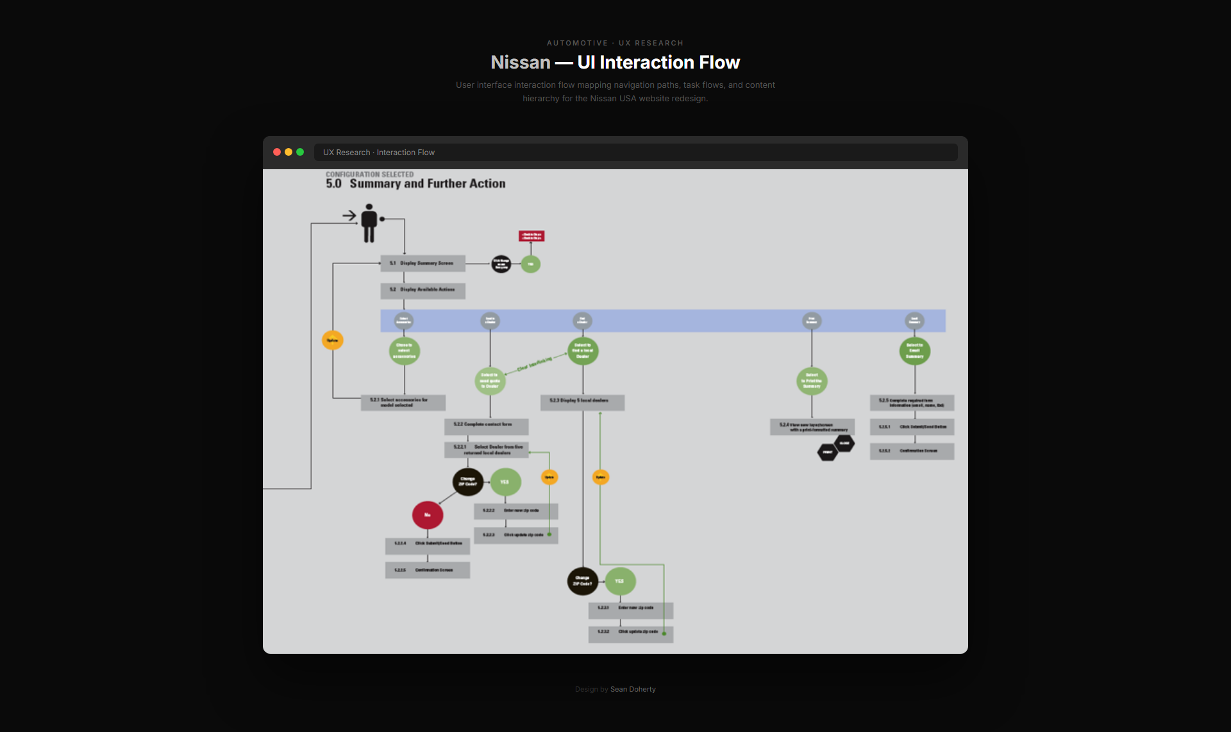Expand the '5.2.2 Complete contact form' step

(486, 426)
